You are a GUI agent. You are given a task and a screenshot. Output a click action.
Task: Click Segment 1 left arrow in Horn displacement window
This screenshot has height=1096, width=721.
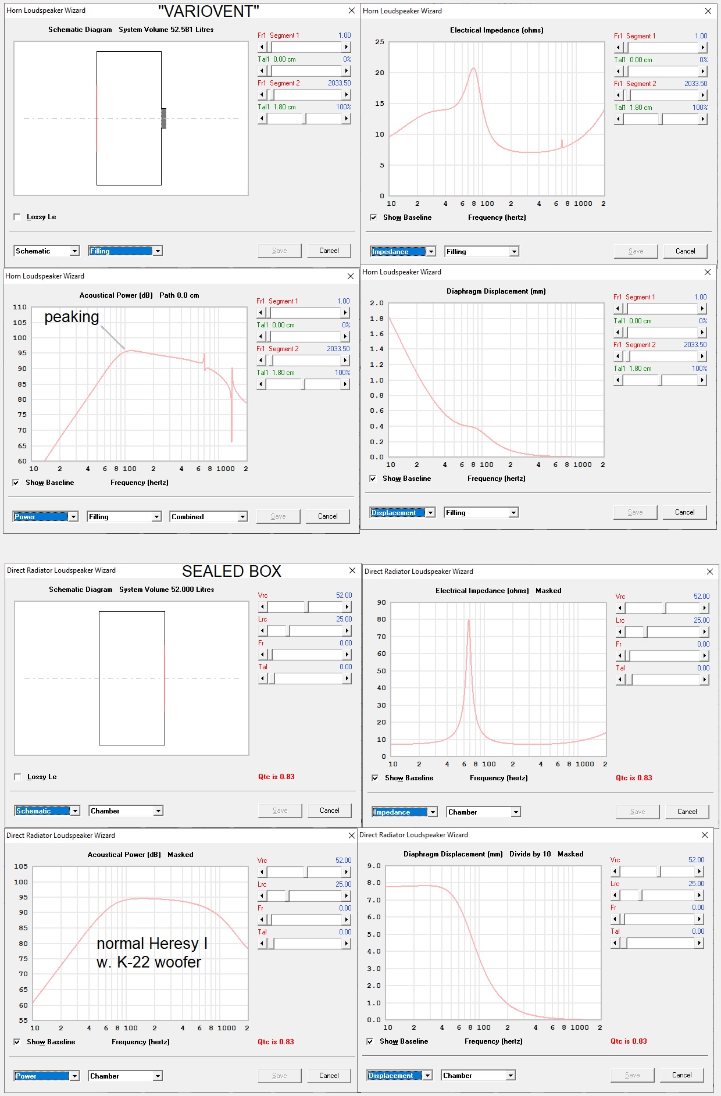click(x=618, y=309)
